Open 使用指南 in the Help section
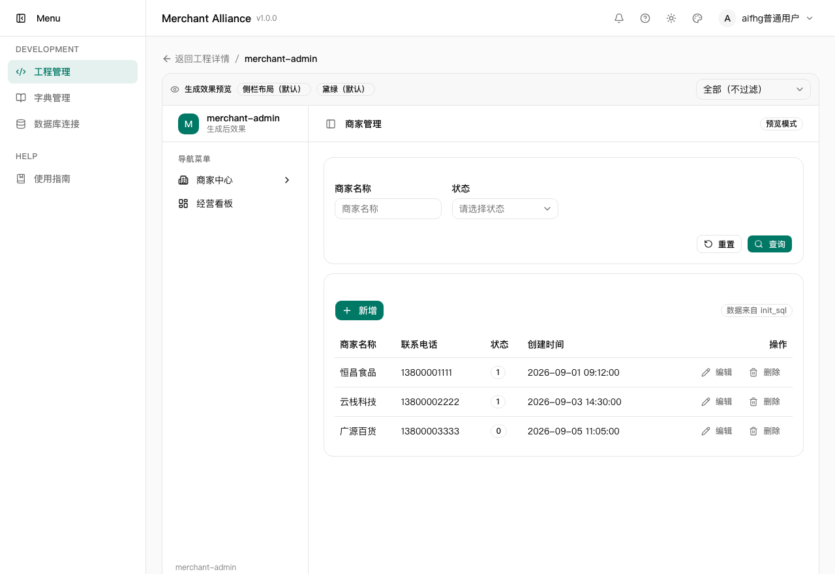Screen dimensions: 835x574 [x=72, y=179]
